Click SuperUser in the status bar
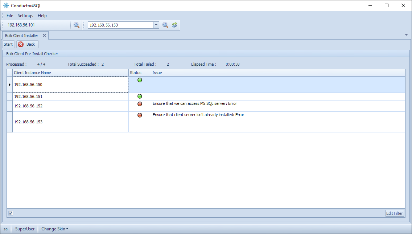The width and height of the screenshot is (412, 234). [25, 229]
